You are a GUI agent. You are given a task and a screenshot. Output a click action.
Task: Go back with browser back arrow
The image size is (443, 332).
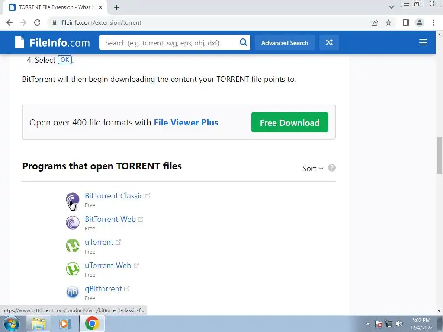pos(10,22)
